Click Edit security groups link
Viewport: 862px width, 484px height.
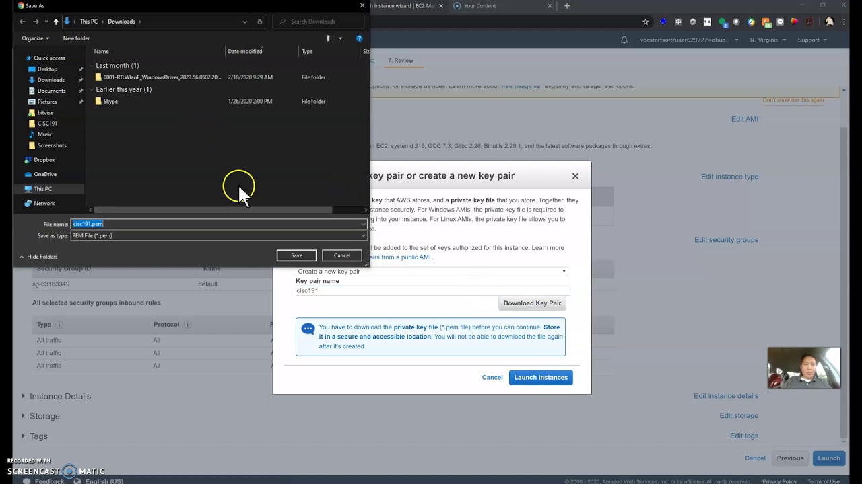[726, 240]
